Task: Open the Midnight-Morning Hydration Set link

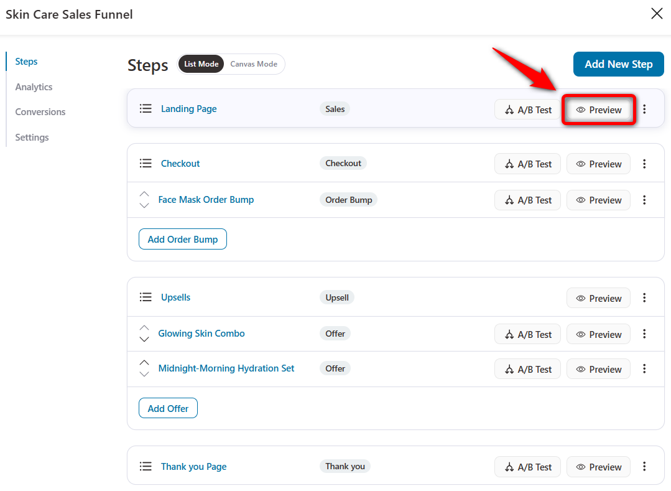Action: (226, 368)
